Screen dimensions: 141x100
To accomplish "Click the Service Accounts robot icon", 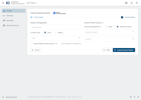I will (x=4, y=25).
